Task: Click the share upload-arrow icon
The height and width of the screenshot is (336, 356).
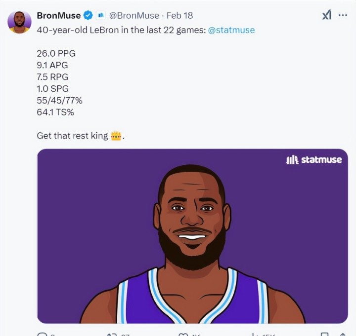Action: (343, 334)
